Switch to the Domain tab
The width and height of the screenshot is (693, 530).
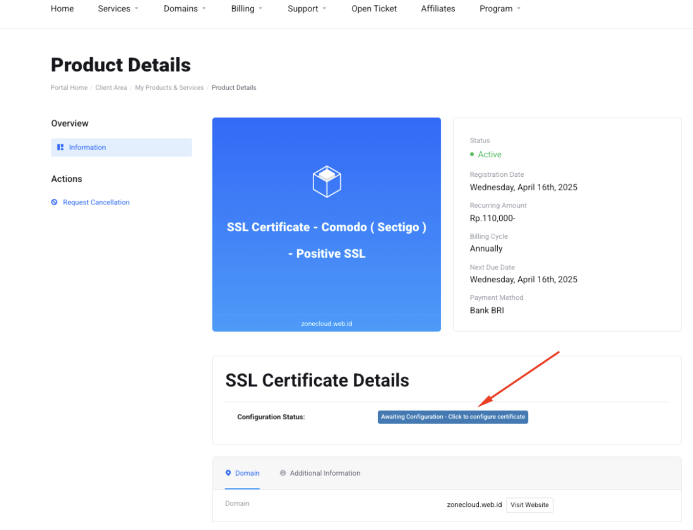tap(242, 473)
